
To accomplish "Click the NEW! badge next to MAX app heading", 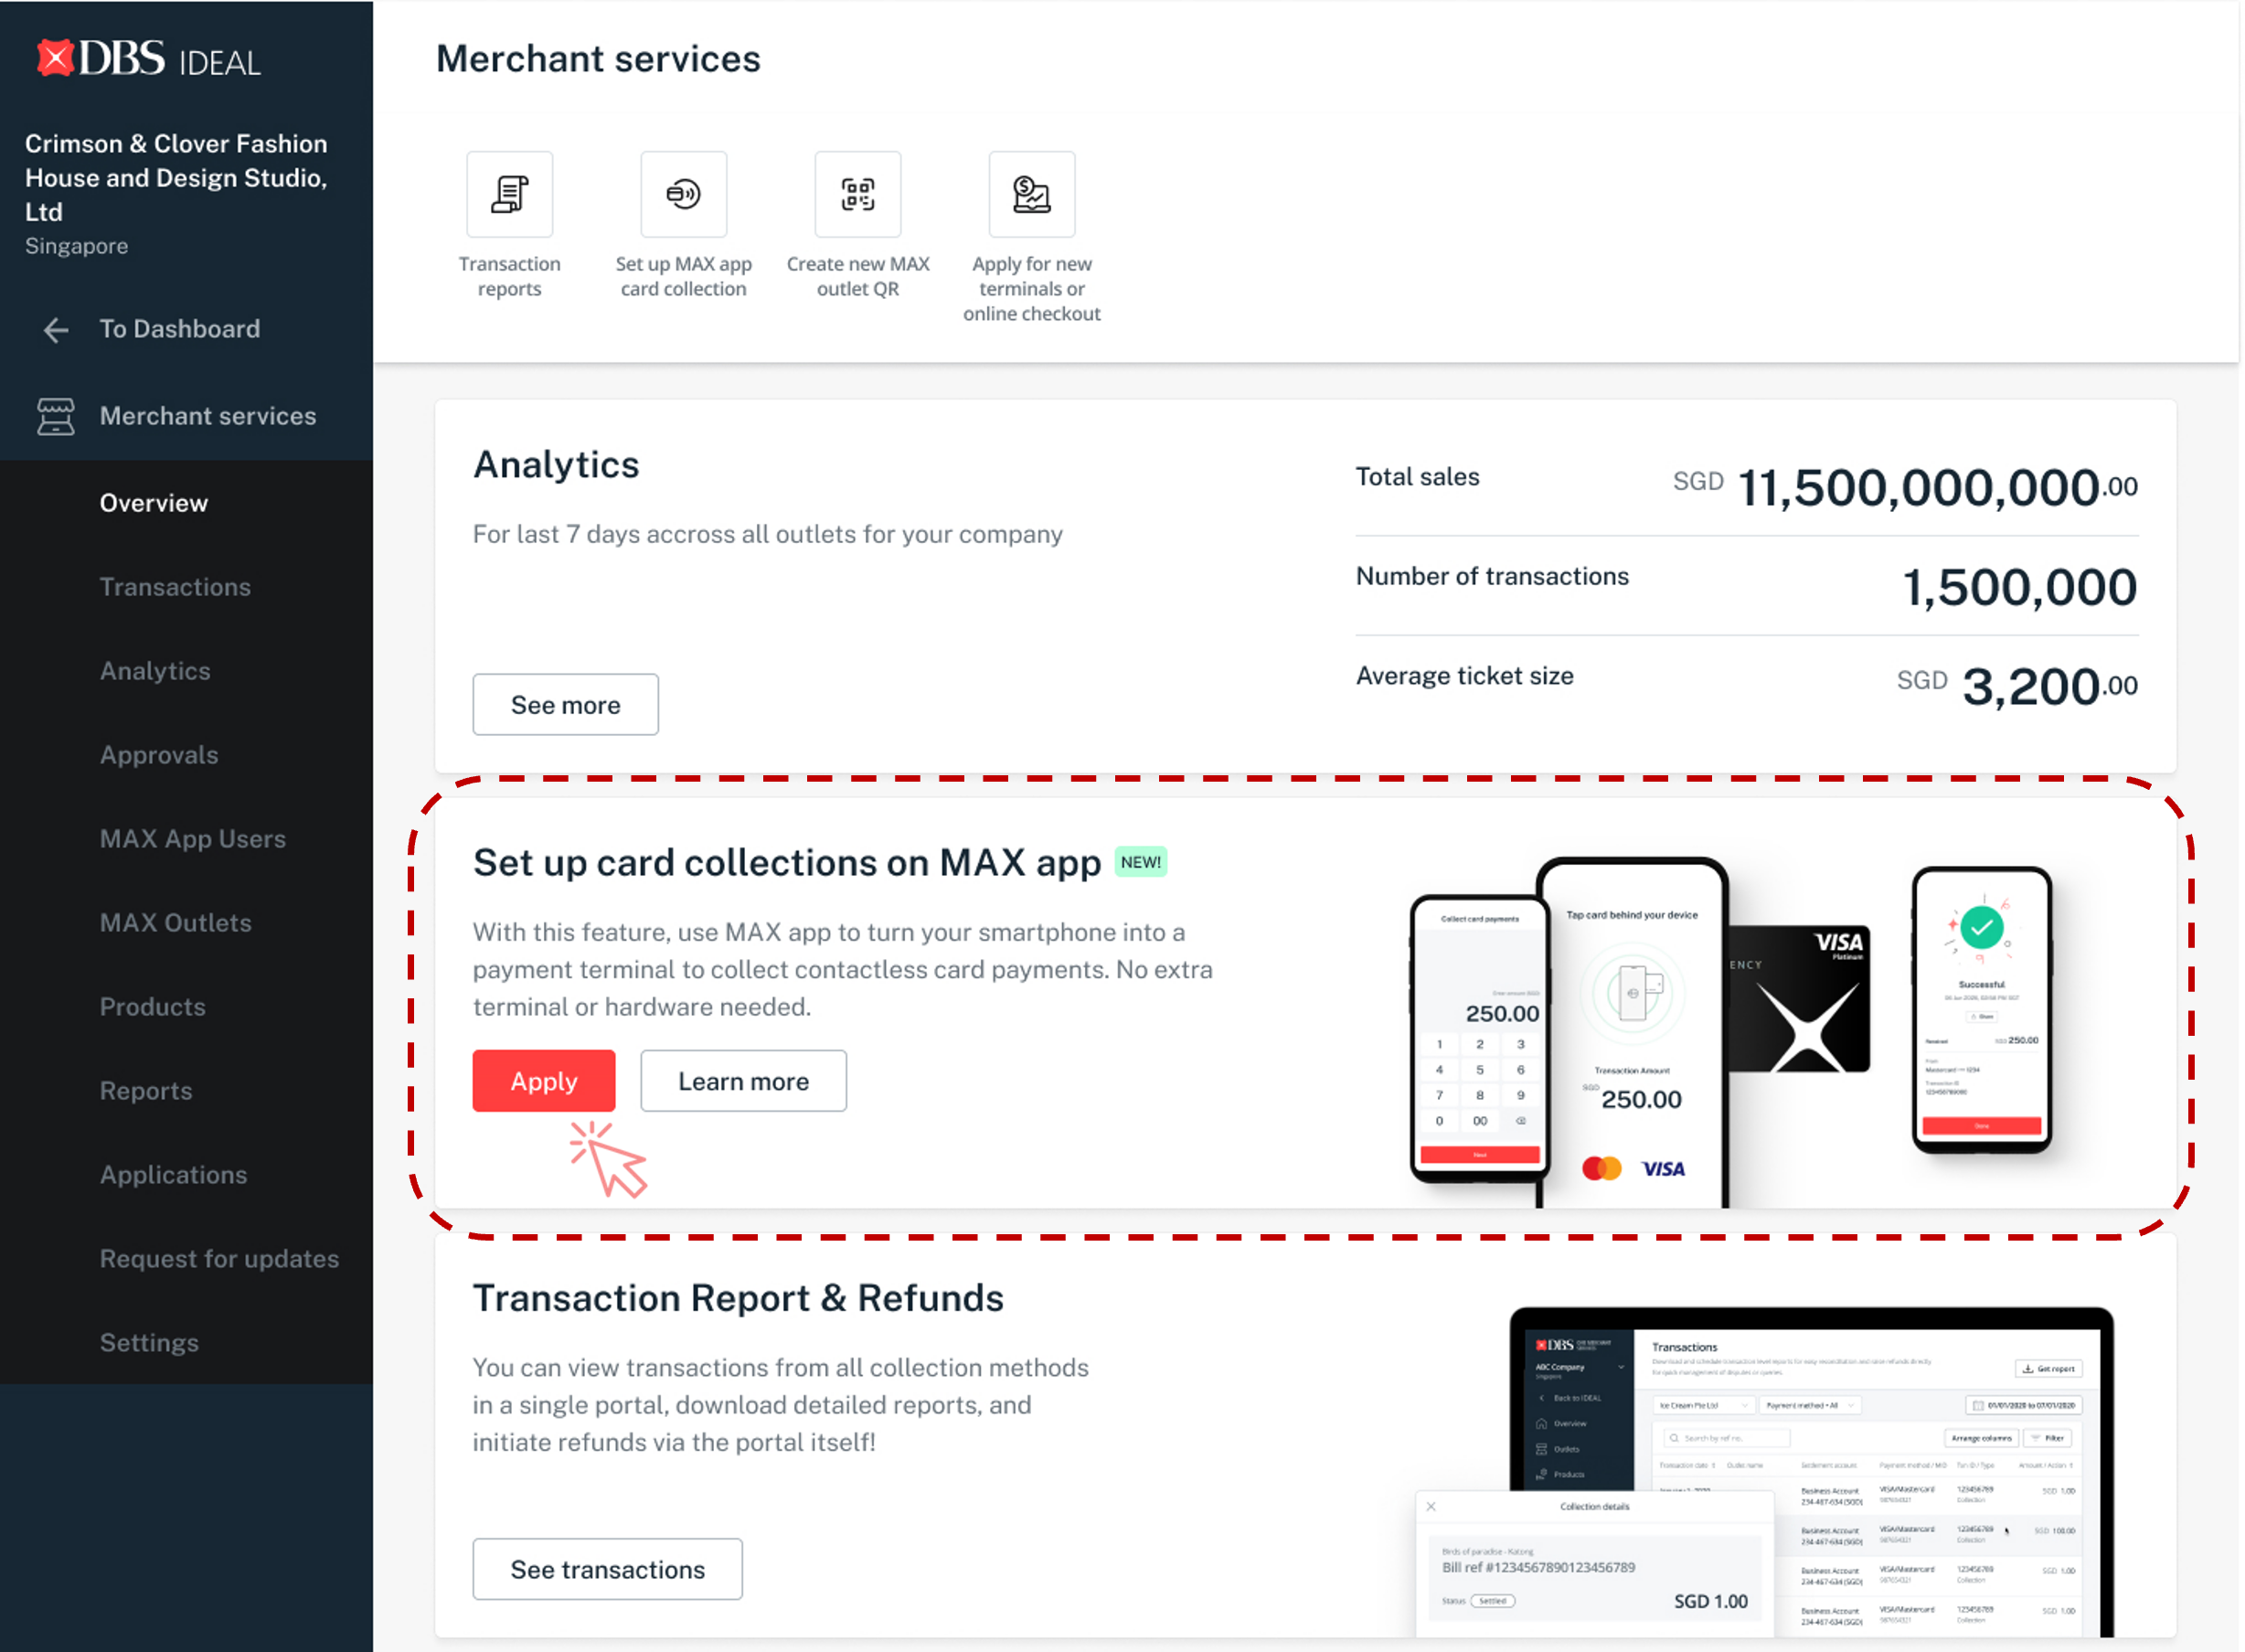I will click(1140, 862).
